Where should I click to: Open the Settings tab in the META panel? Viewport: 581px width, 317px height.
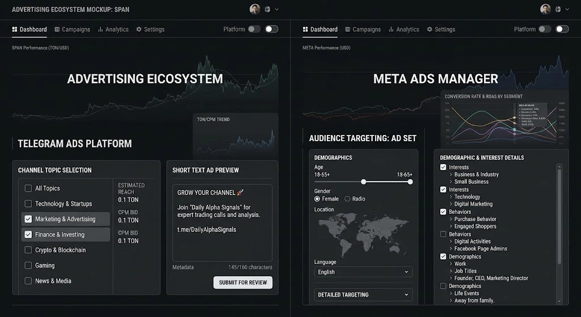(441, 29)
